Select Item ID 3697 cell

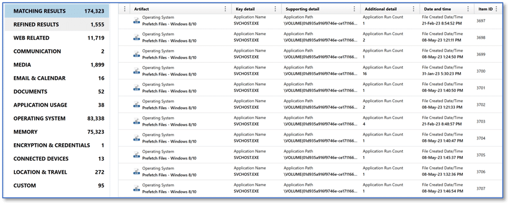coord(481,21)
